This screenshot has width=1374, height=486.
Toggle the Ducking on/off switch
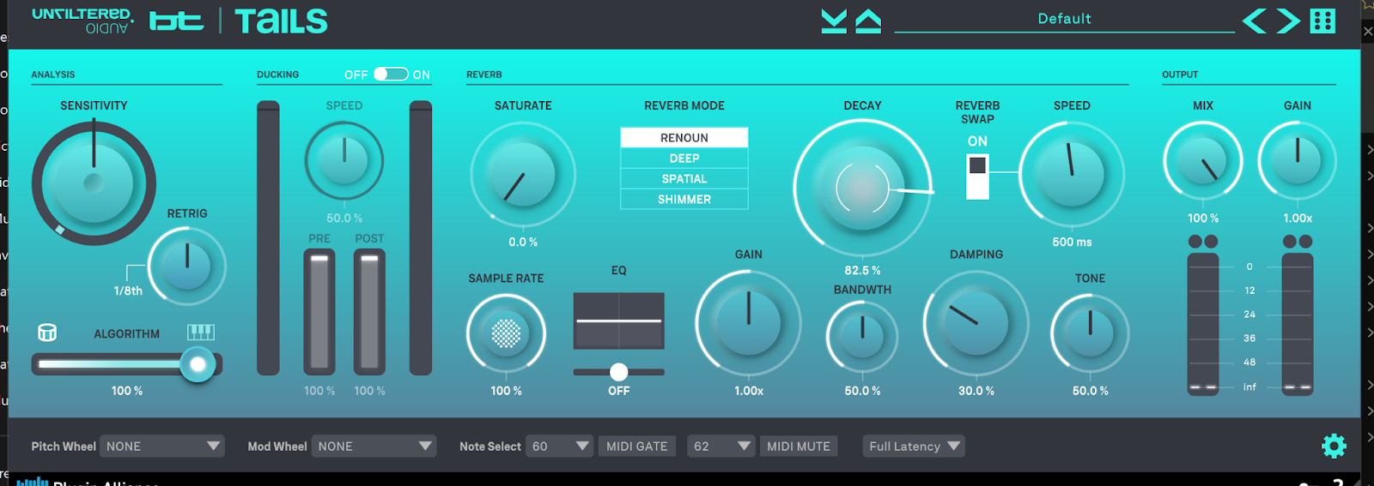tap(391, 75)
